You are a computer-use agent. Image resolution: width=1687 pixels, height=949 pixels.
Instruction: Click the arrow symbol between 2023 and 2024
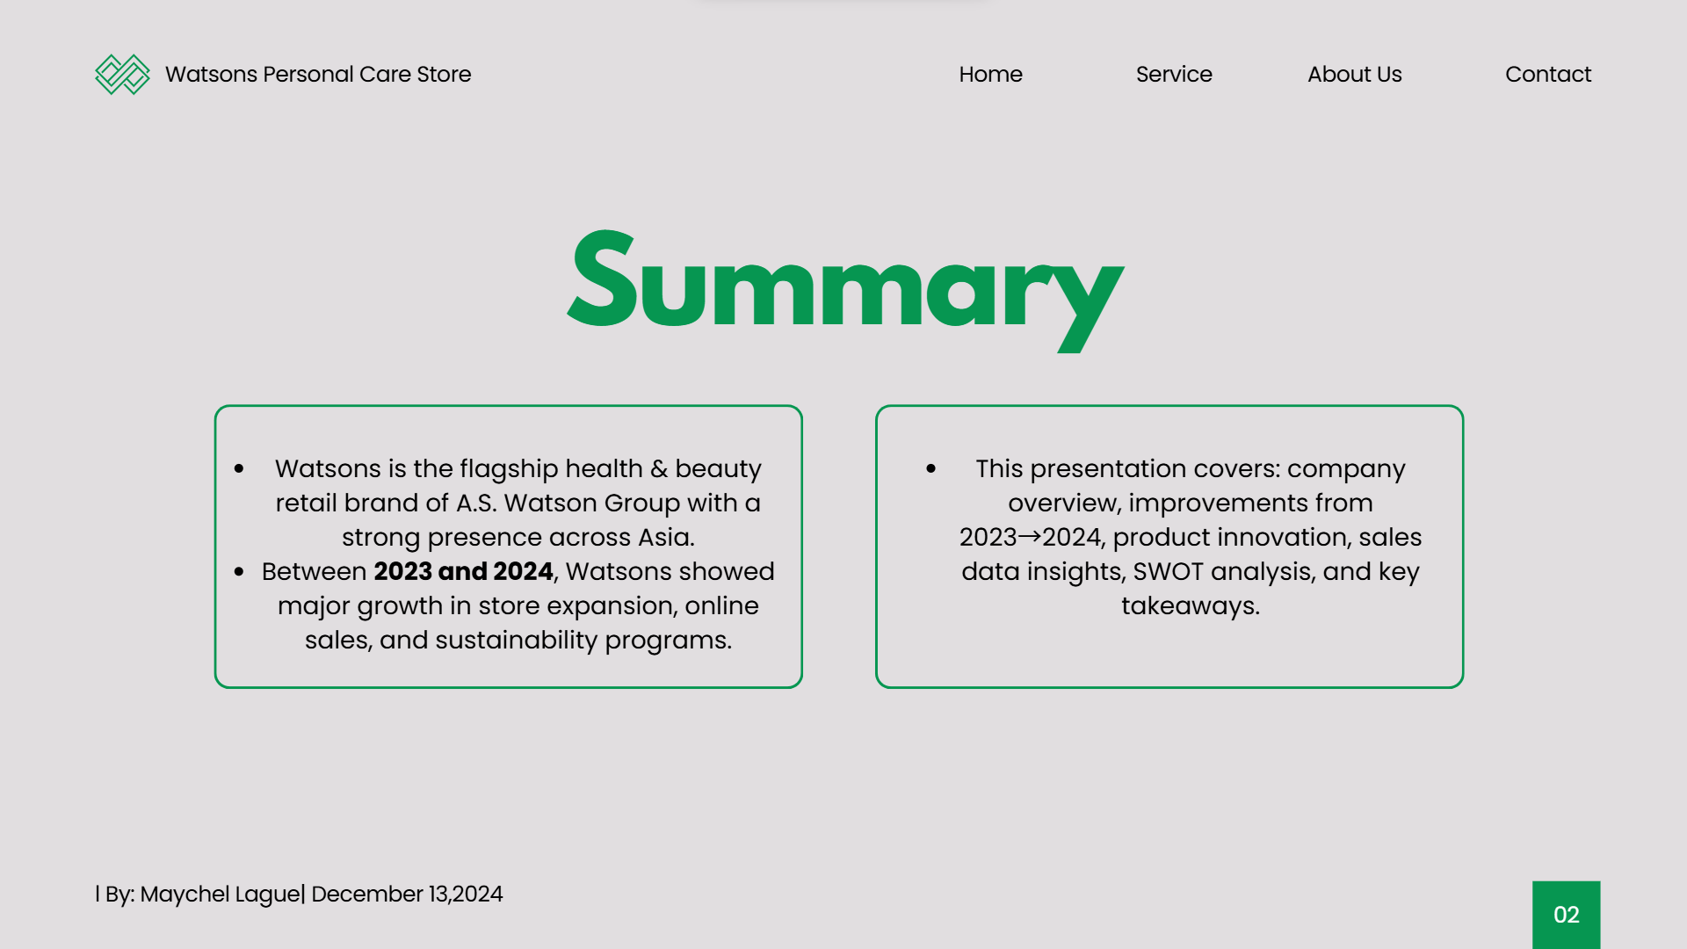[1029, 536]
